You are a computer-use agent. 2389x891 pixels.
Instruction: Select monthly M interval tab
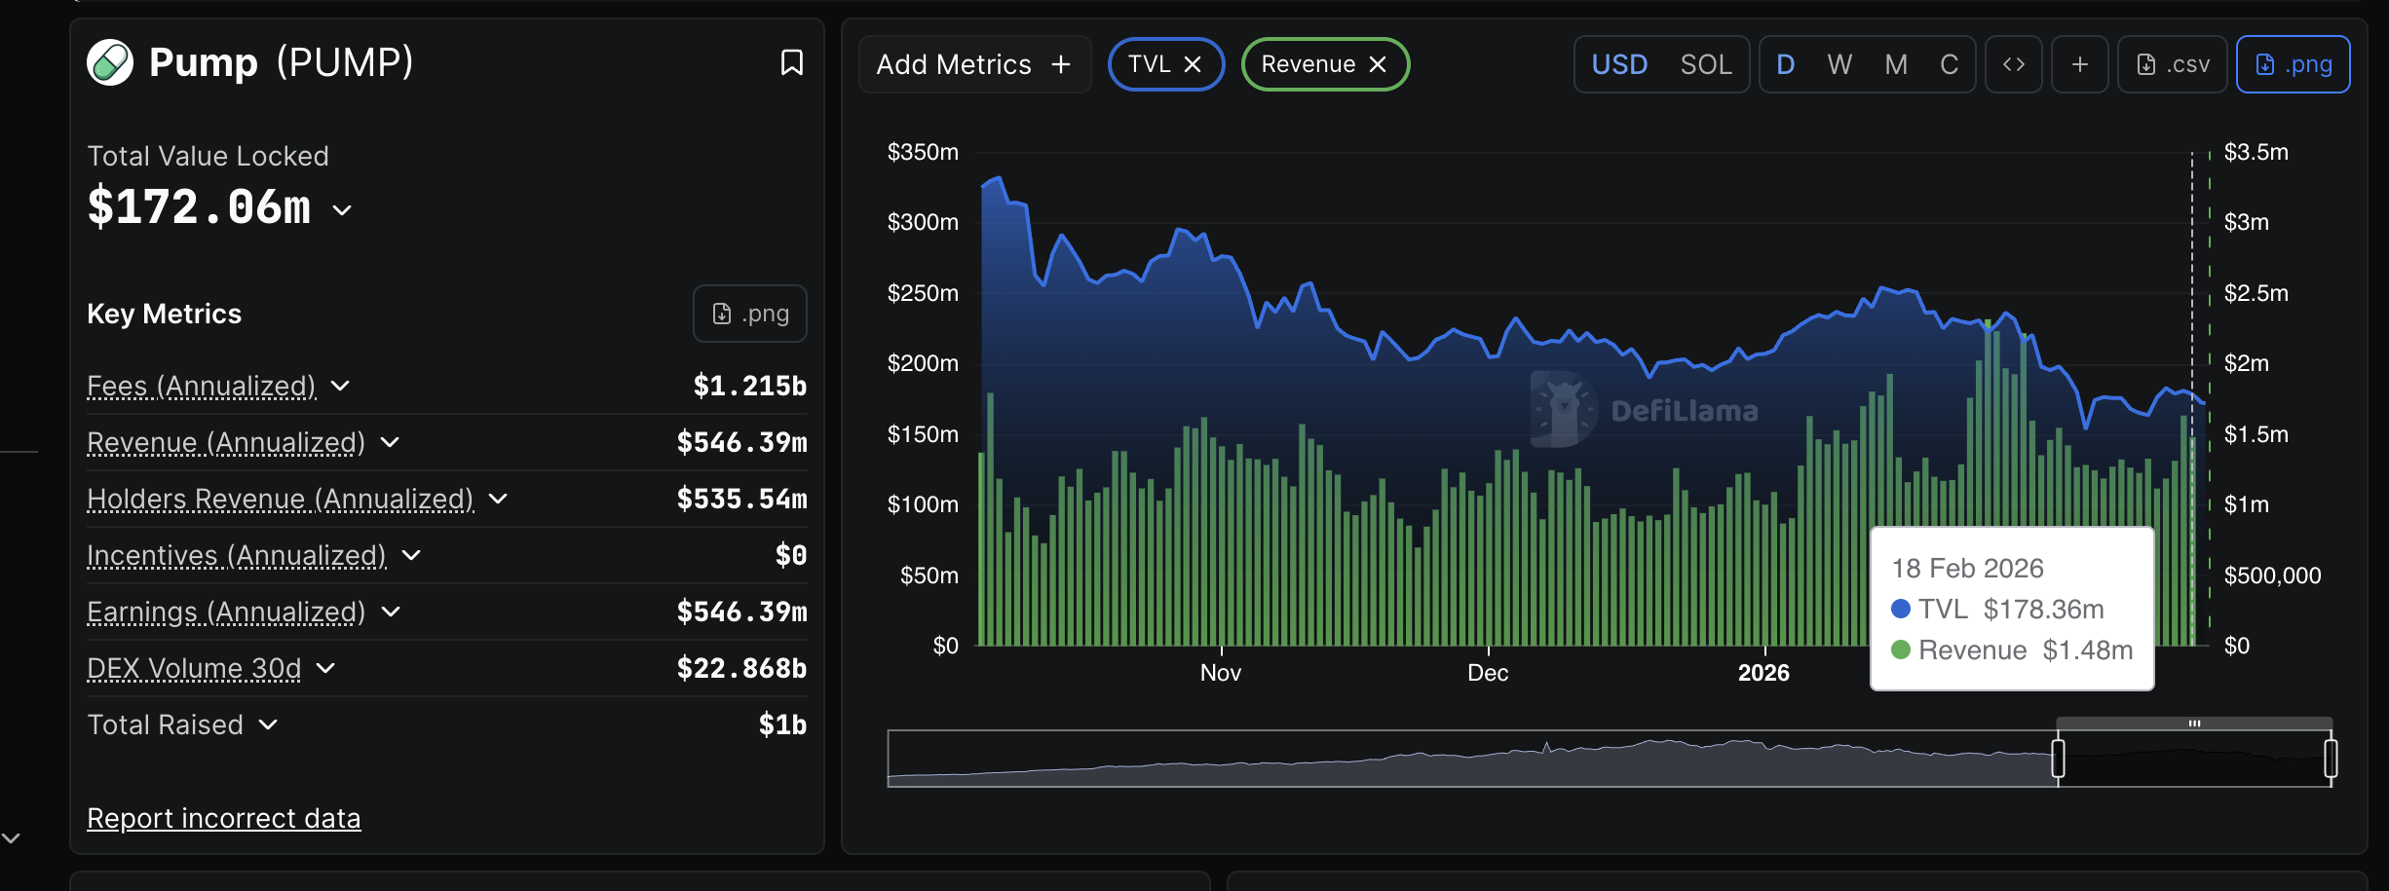(1896, 64)
